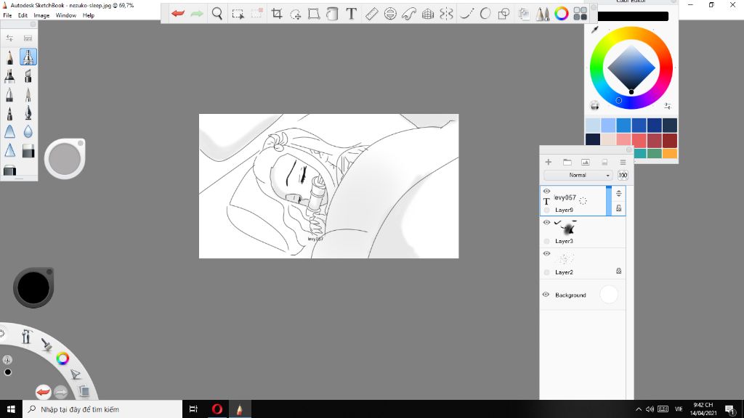The image size is (744, 418).
Task: Open the Perspective guides tool
Action: pyautogui.click(x=427, y=13)
